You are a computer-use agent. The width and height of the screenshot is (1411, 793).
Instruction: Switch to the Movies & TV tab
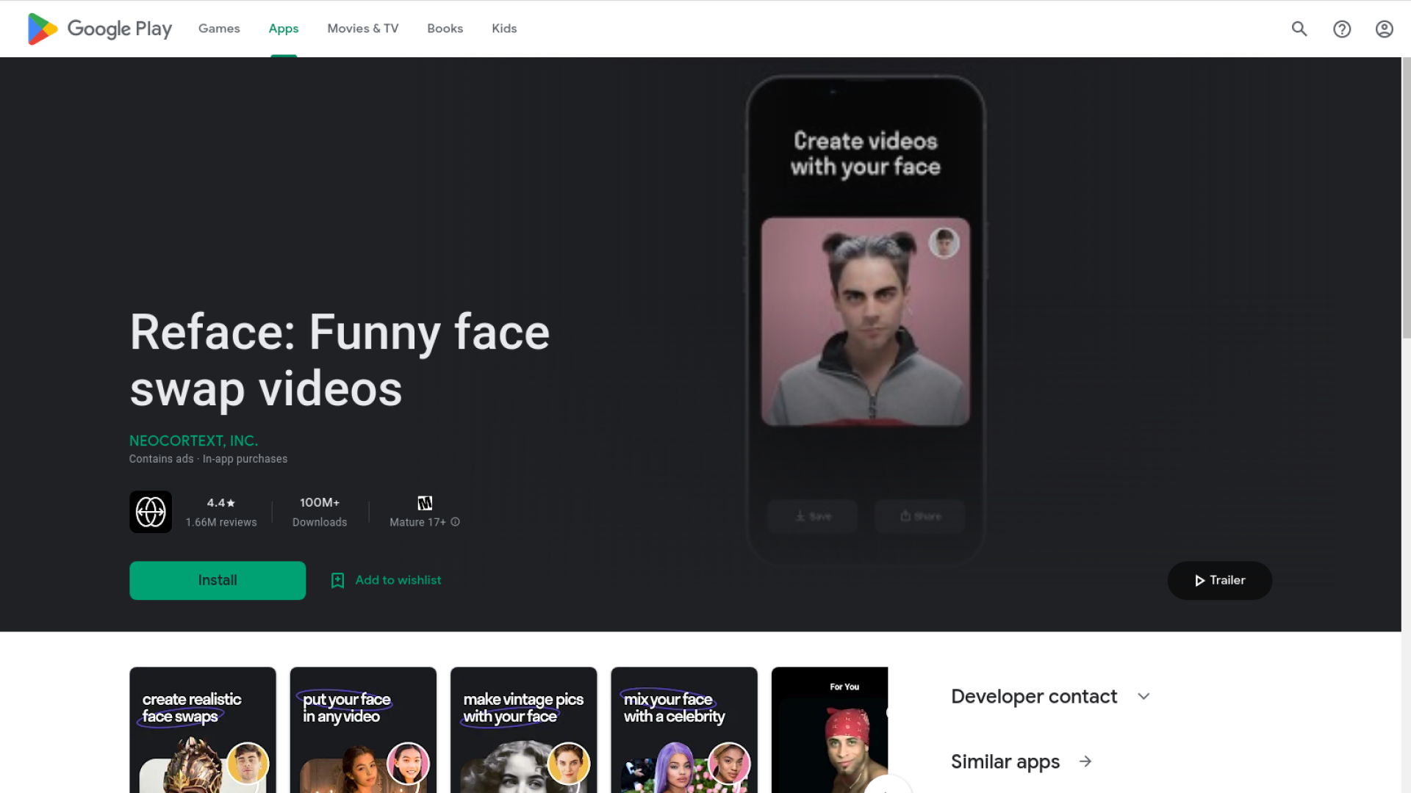click(x=362, y=29)
